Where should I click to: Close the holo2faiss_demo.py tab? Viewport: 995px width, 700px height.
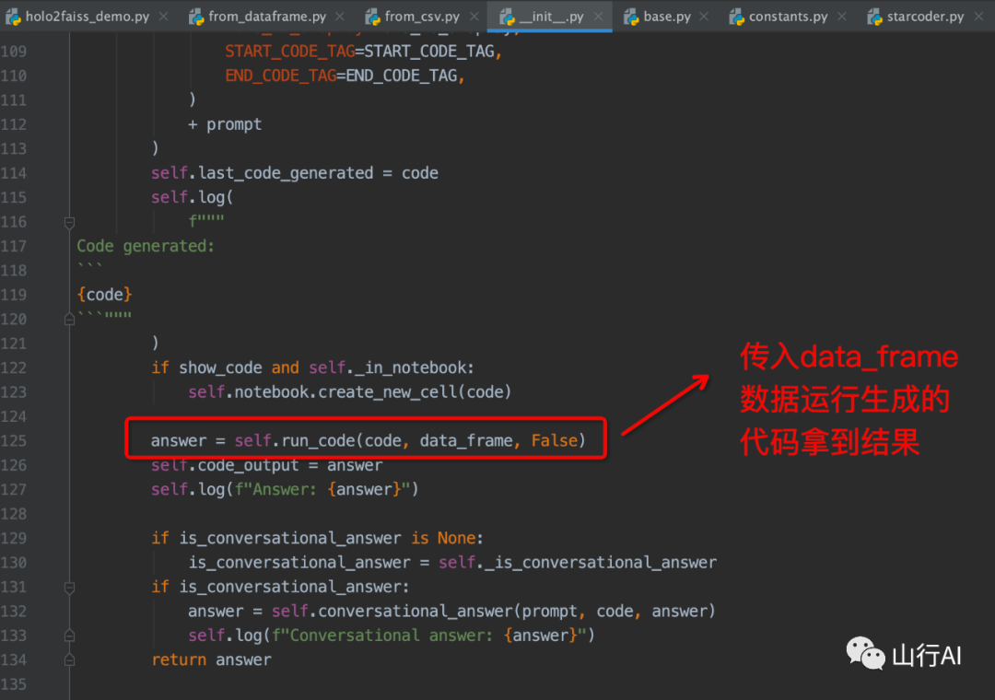click(164, 17)
